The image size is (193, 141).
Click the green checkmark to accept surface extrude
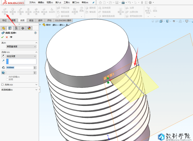tap(2, 37)
